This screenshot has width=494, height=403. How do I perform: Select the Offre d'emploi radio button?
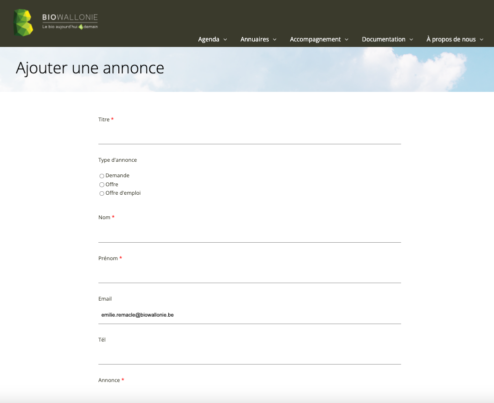102,193
